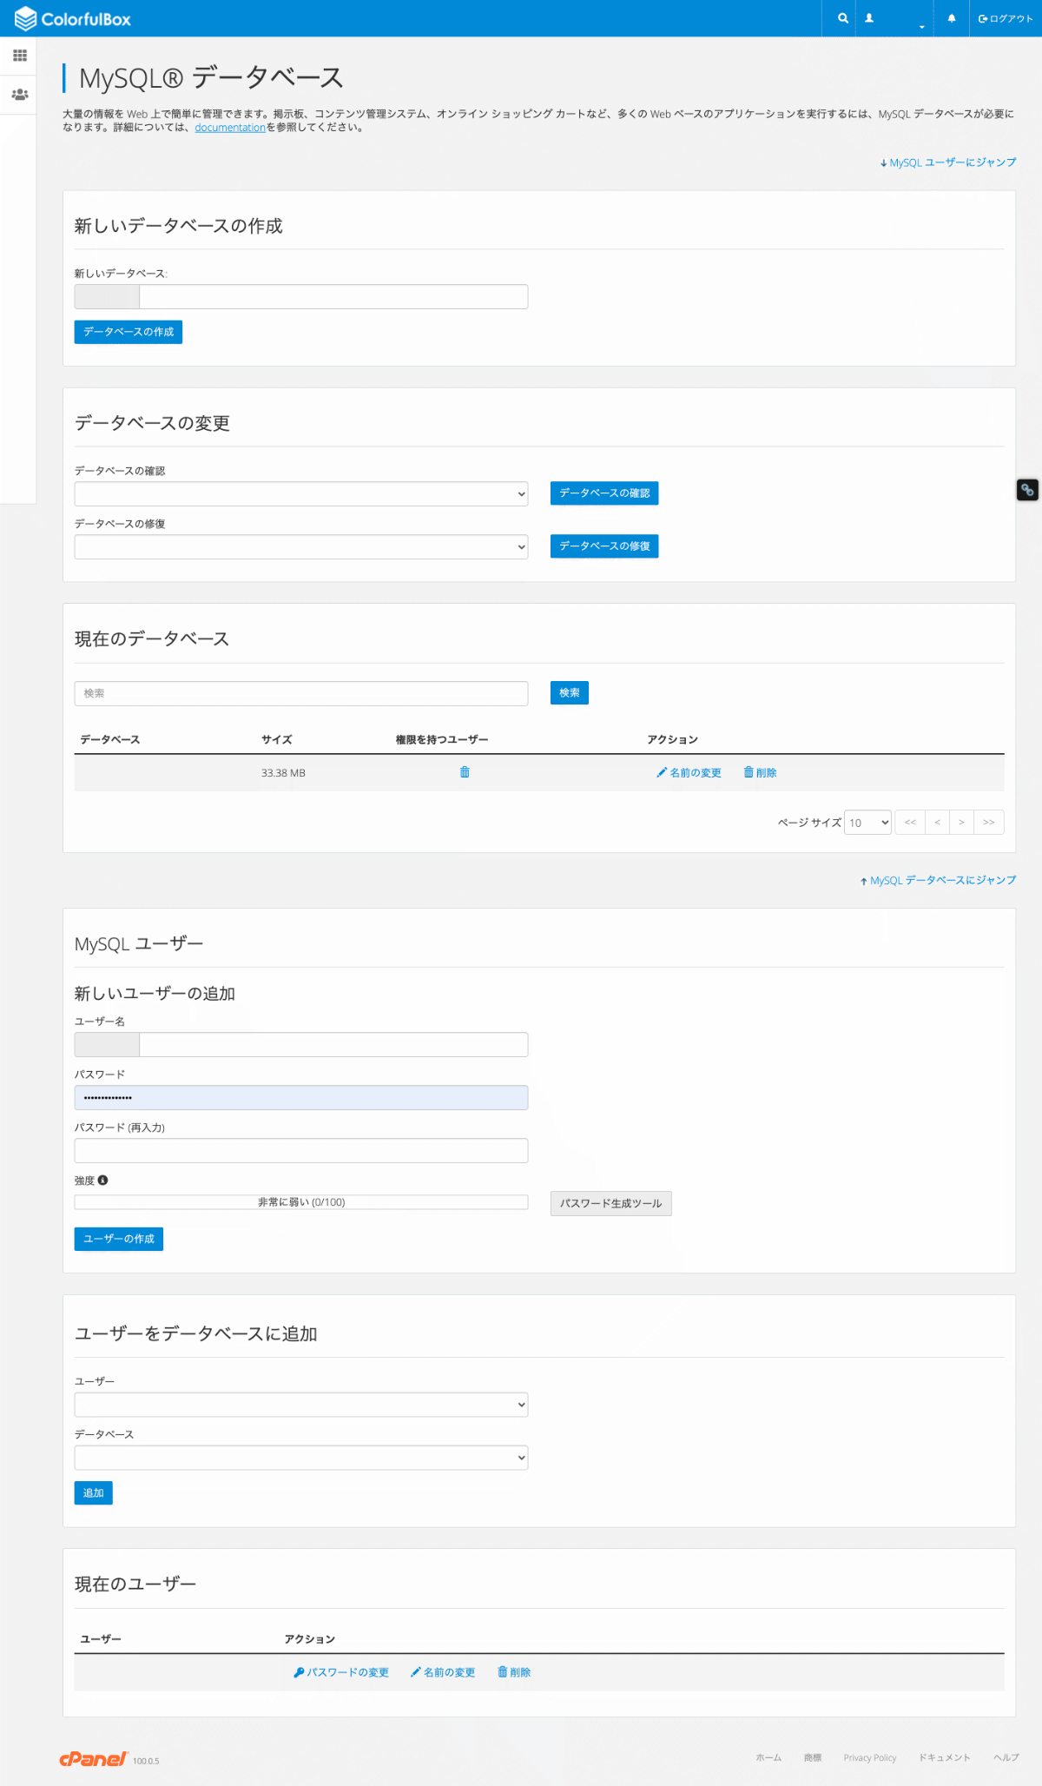
Task: Click the link icon on right edge
Action: (1027, 490)
